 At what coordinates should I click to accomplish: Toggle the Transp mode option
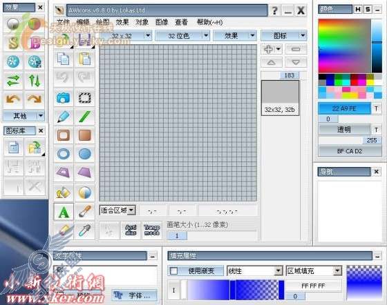click(152, 230)
